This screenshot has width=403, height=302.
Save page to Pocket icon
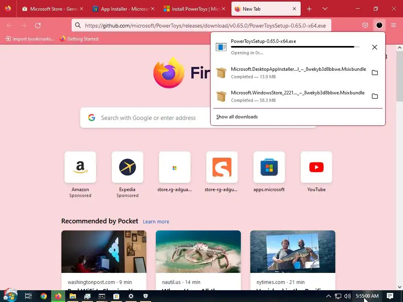tap(365, 25)
